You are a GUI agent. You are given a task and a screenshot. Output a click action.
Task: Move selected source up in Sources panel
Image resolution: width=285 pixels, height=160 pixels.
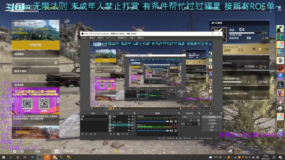(x=123, y=134)
